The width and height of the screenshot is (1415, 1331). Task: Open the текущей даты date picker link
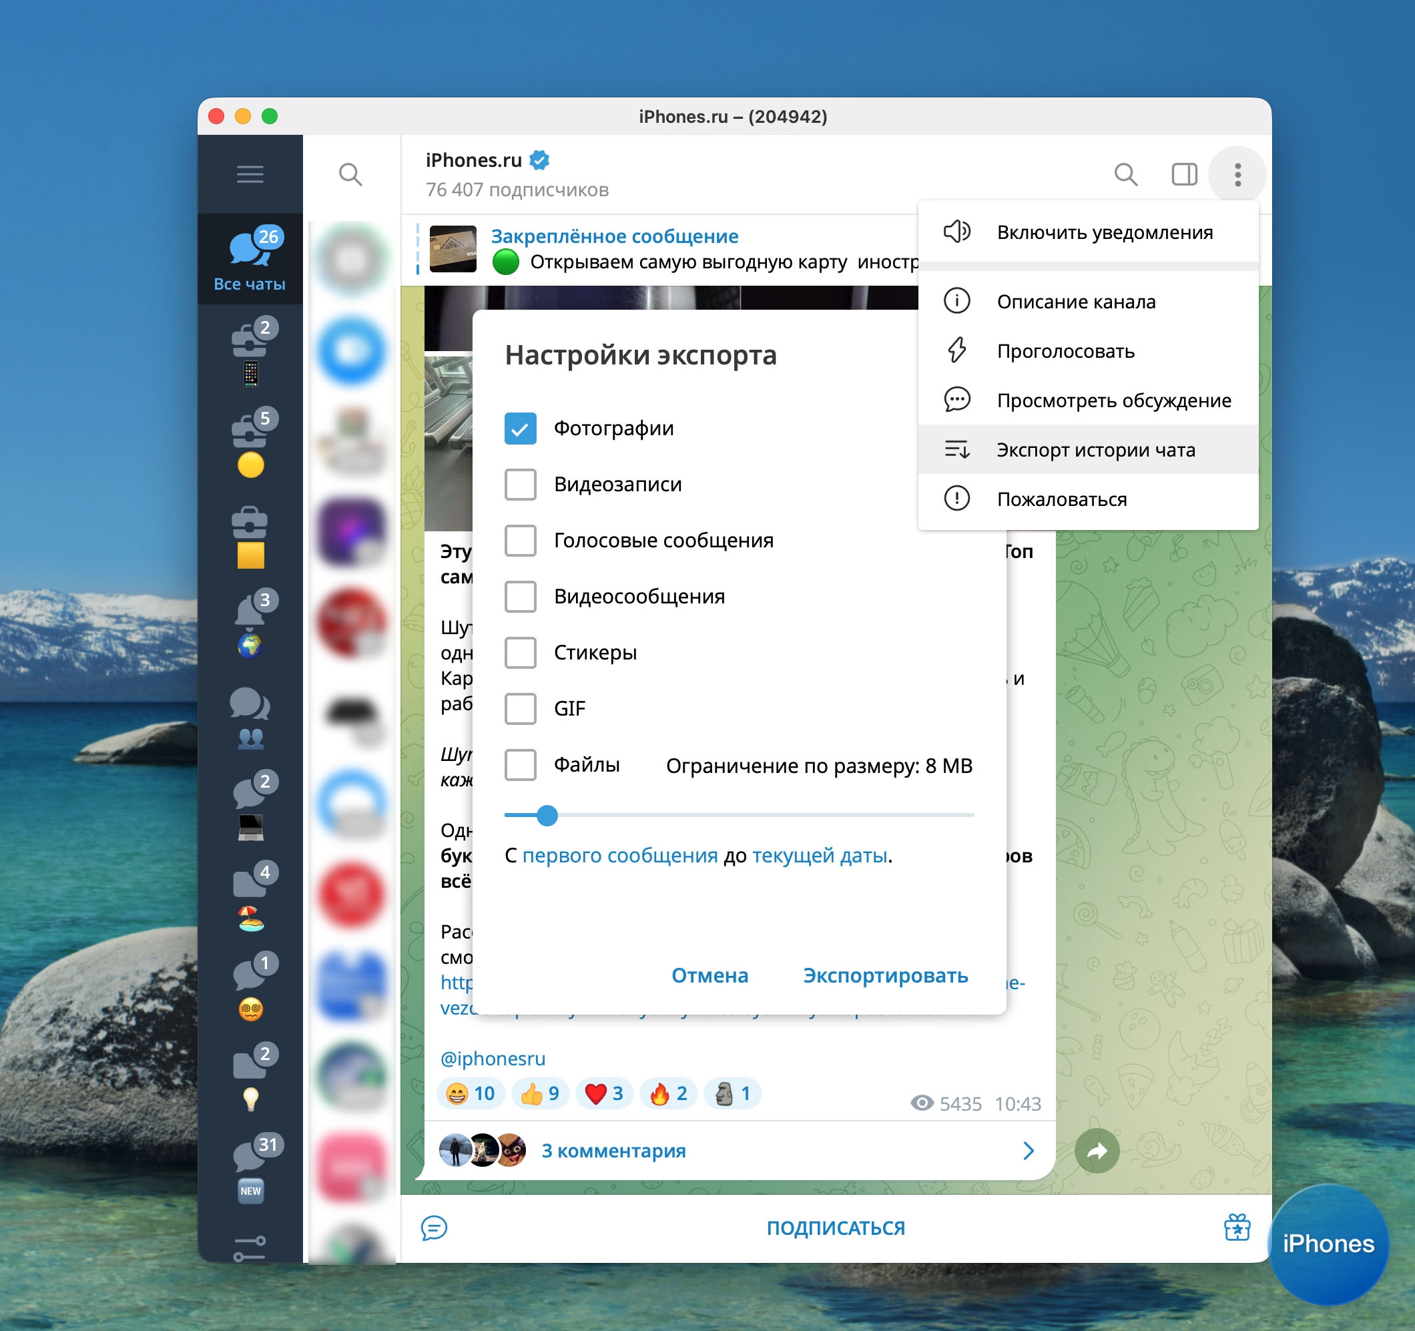(x=819, y=856)
